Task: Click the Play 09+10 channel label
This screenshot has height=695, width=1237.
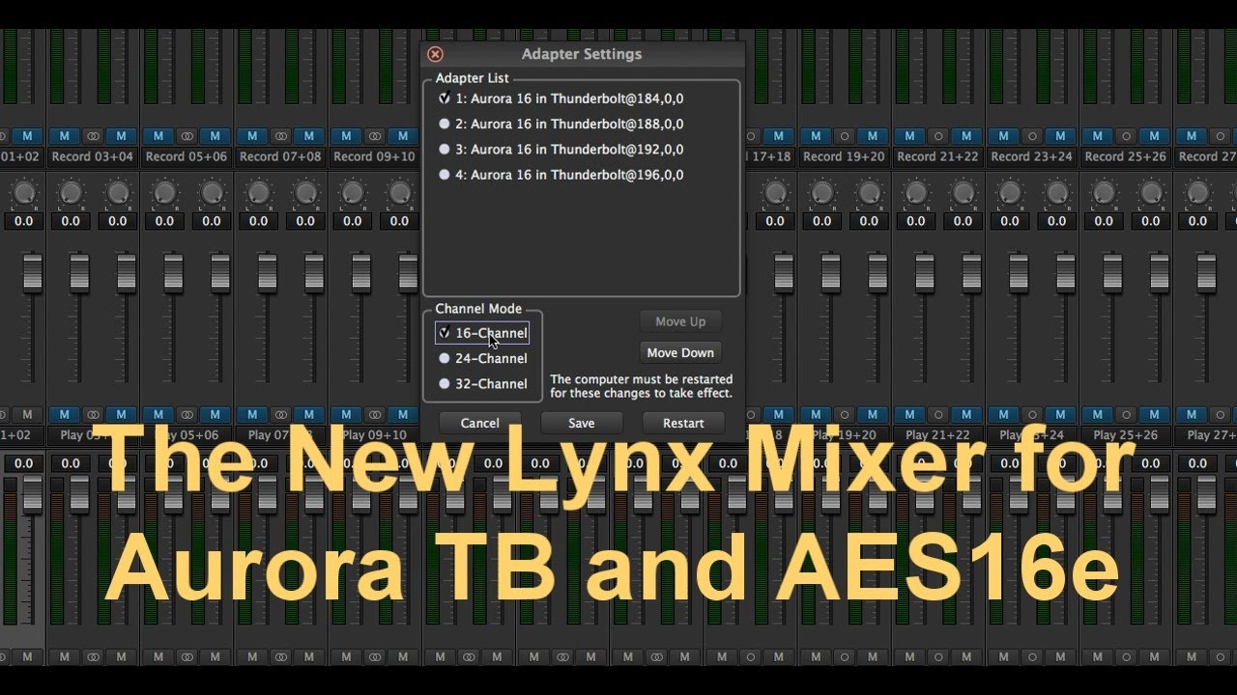Action: [x=374, y=435]
